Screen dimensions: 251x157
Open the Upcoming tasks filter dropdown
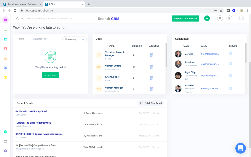point(75,39)
